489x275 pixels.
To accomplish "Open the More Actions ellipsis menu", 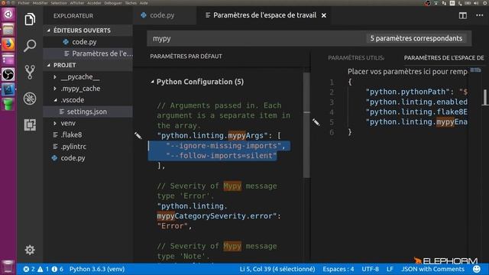I will 480,15.
